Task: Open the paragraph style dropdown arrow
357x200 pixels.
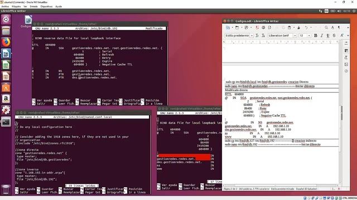Action: [252, 36]
